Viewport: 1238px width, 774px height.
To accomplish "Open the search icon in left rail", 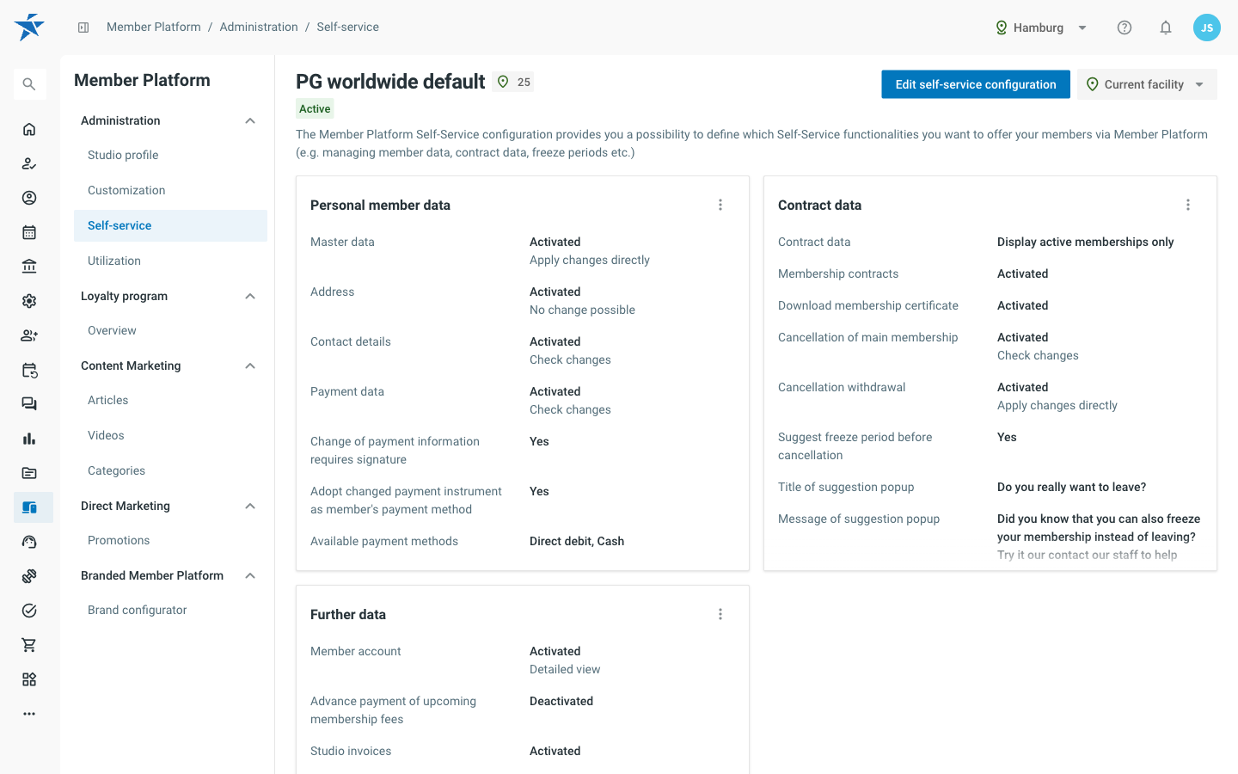I will coord(29,84).
